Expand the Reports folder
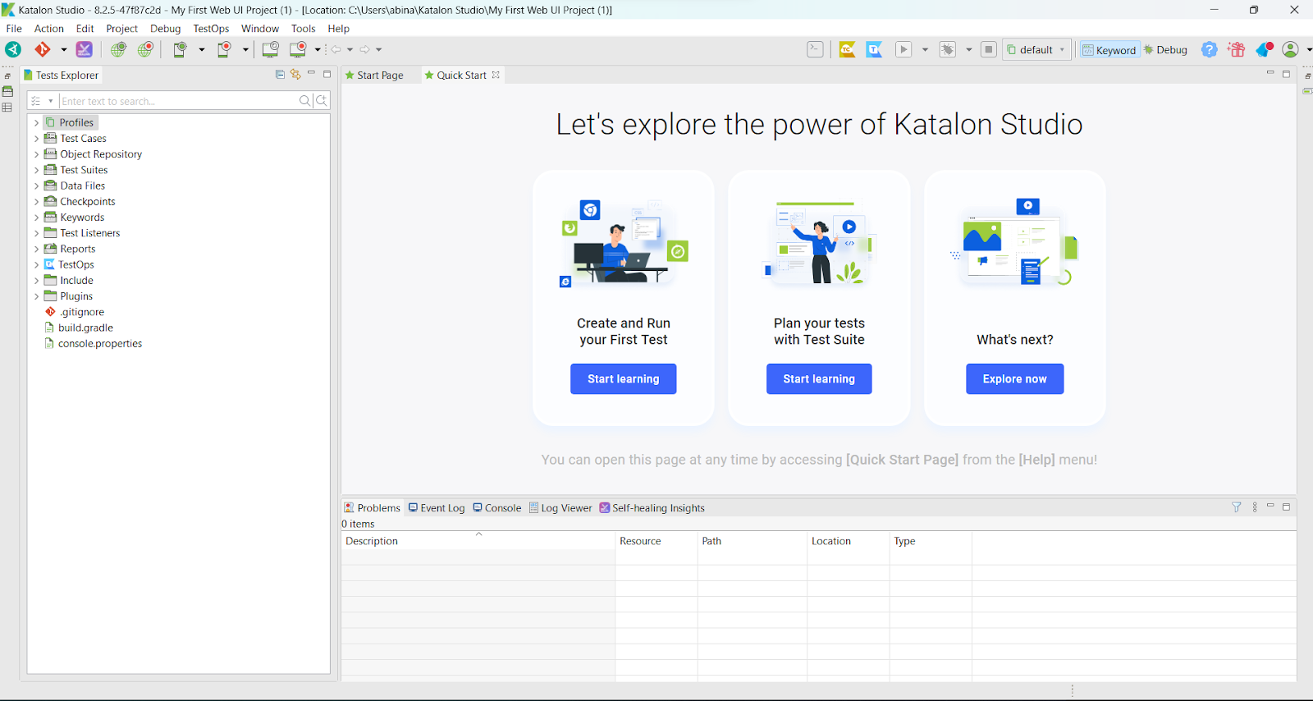The image size is (1313, 701). [36, 249]
